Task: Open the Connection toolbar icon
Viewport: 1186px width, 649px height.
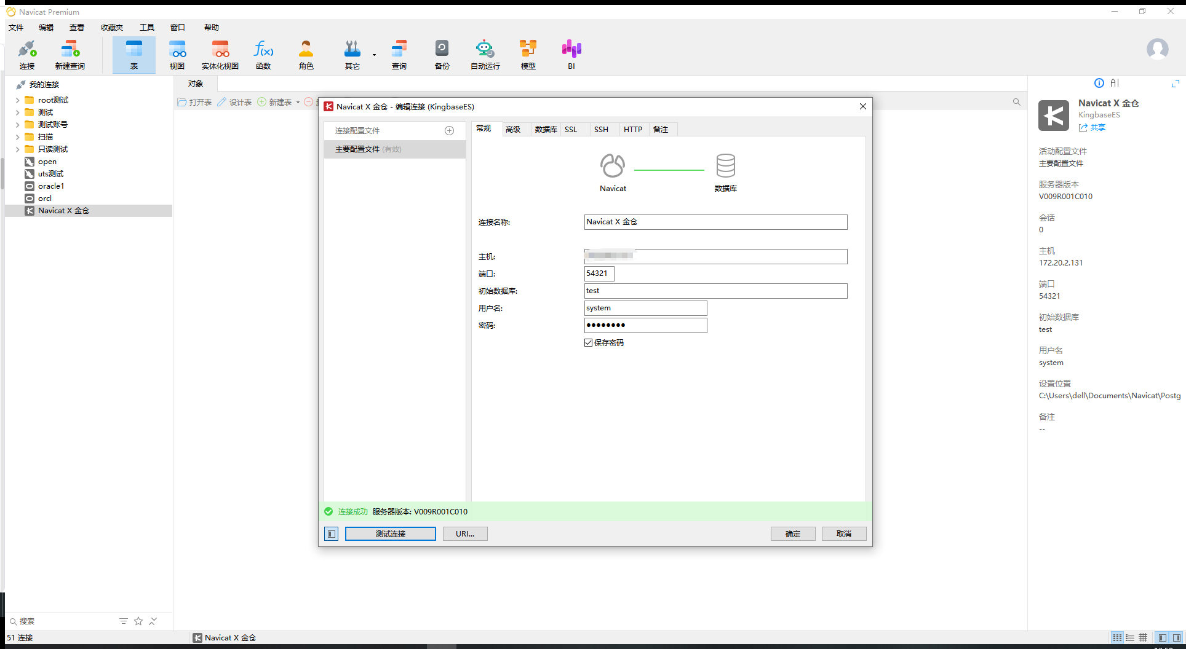Action: [x=27, y=55]
